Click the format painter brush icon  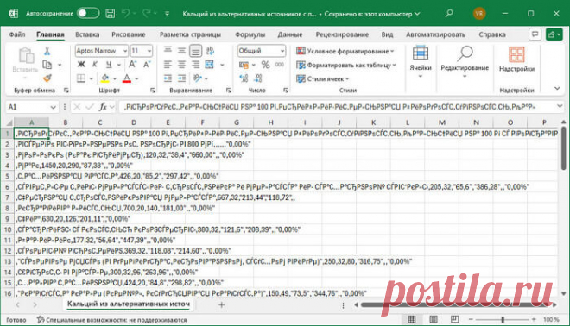tap(47, 78)
